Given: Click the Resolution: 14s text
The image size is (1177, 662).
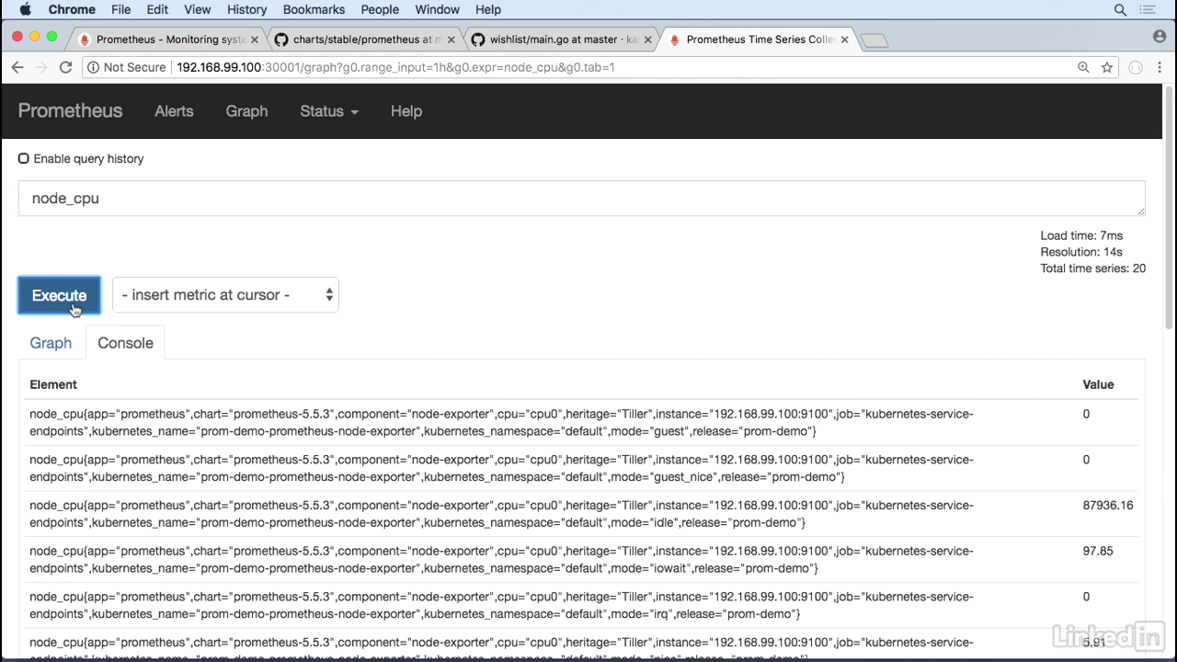Looking at the screenshot, I should coord(1081,252).
